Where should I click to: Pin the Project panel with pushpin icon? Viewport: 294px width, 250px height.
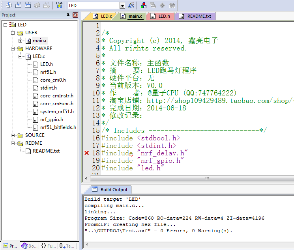tap(68, 15)
